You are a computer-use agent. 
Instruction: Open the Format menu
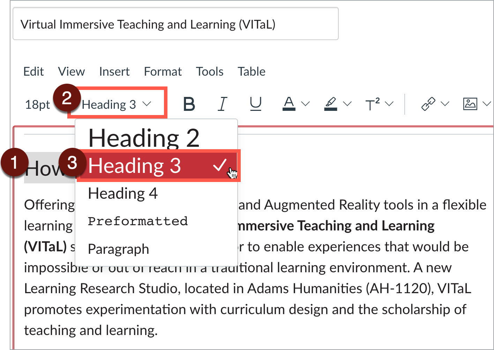click(x=163, y=71)
